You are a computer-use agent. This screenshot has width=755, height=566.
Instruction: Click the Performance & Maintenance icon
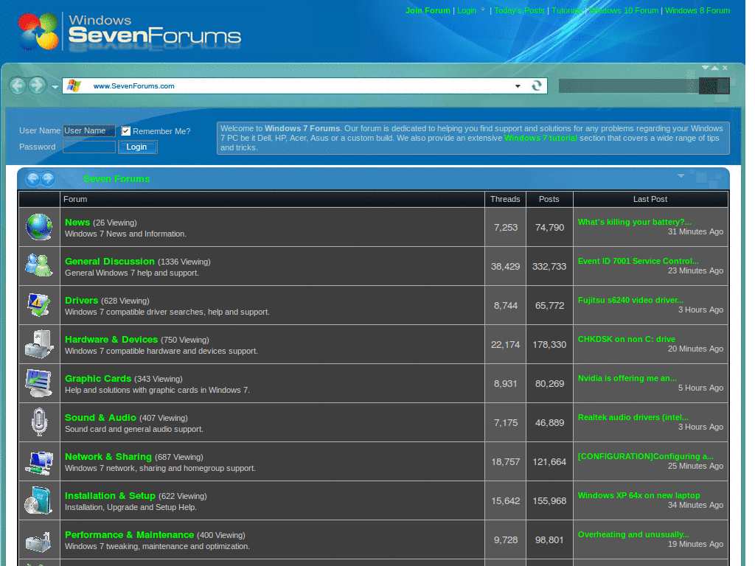click(x=38, y=541)
